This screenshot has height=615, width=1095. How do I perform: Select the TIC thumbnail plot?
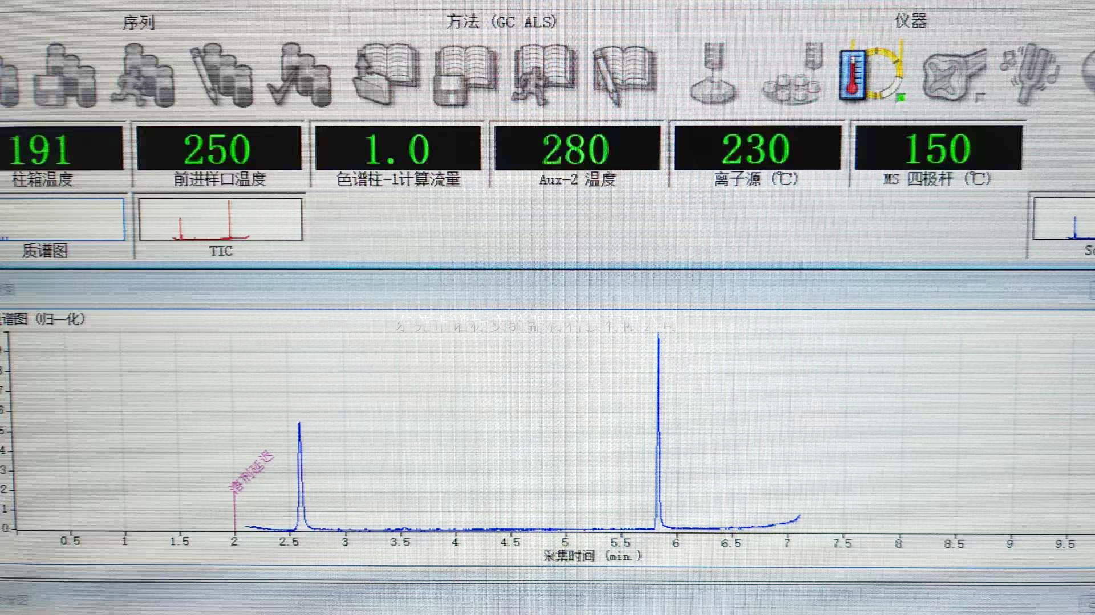click(x=220, y=220)
